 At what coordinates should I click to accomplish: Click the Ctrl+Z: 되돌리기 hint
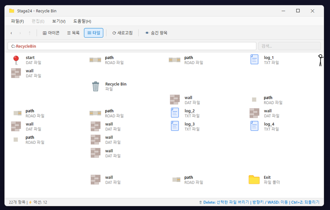click(x=305, y=202)
